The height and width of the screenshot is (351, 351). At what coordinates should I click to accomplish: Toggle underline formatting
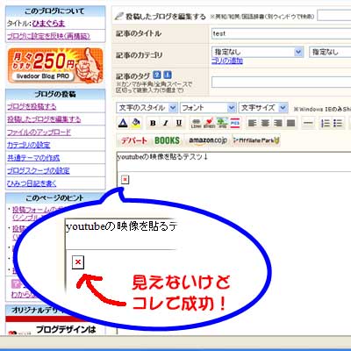pos(179,123)
